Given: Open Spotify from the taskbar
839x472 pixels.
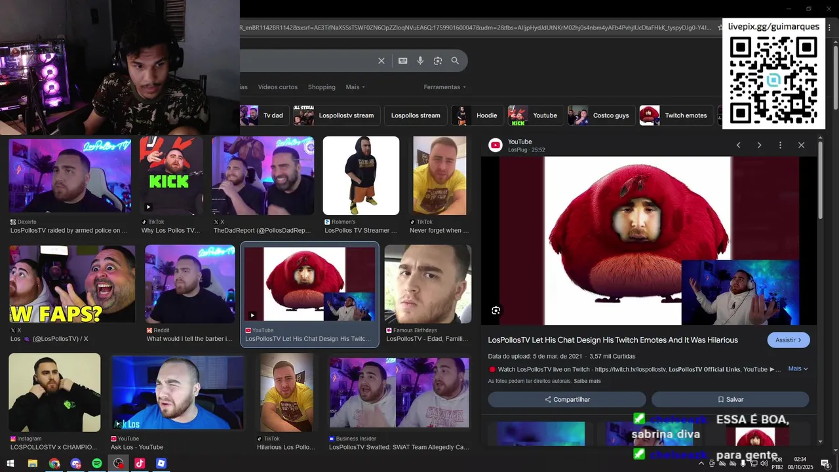Looking at the screenshot, I should [x=96, y=463].
